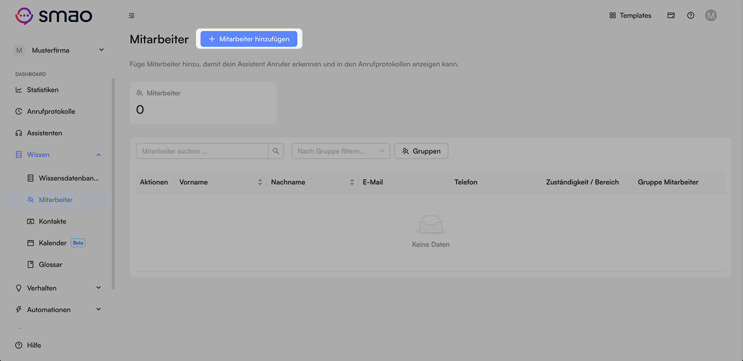743x361 pixels.
Task: Collapse the sidebar with the menu toggle icon
Action: pyautogui.click(x=131, y=16)
